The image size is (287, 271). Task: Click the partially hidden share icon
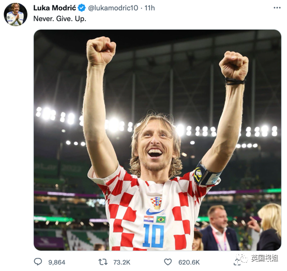tap(236, 263)
